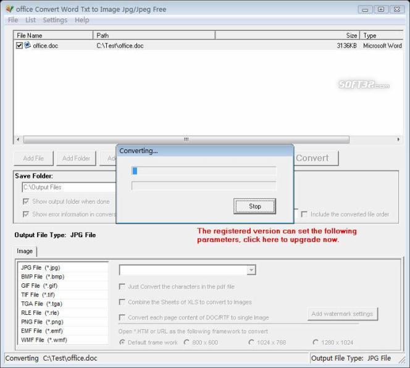Click the Save Folder path field
This screenshot has width=410, height=368.
69,187
